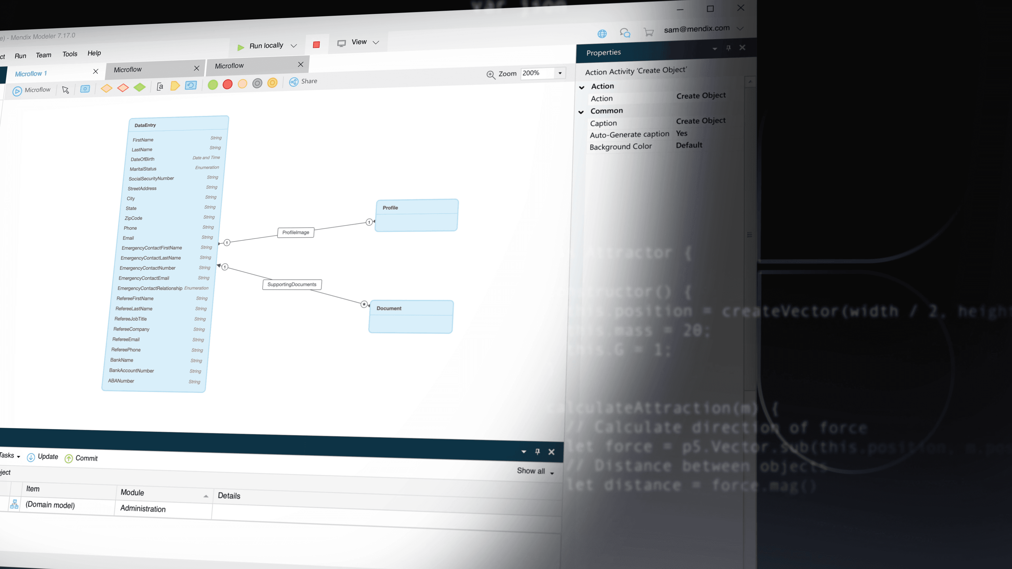Click the green start event circle
Image resolution: width=1012 pixels, height=569 pixels.
212,84
